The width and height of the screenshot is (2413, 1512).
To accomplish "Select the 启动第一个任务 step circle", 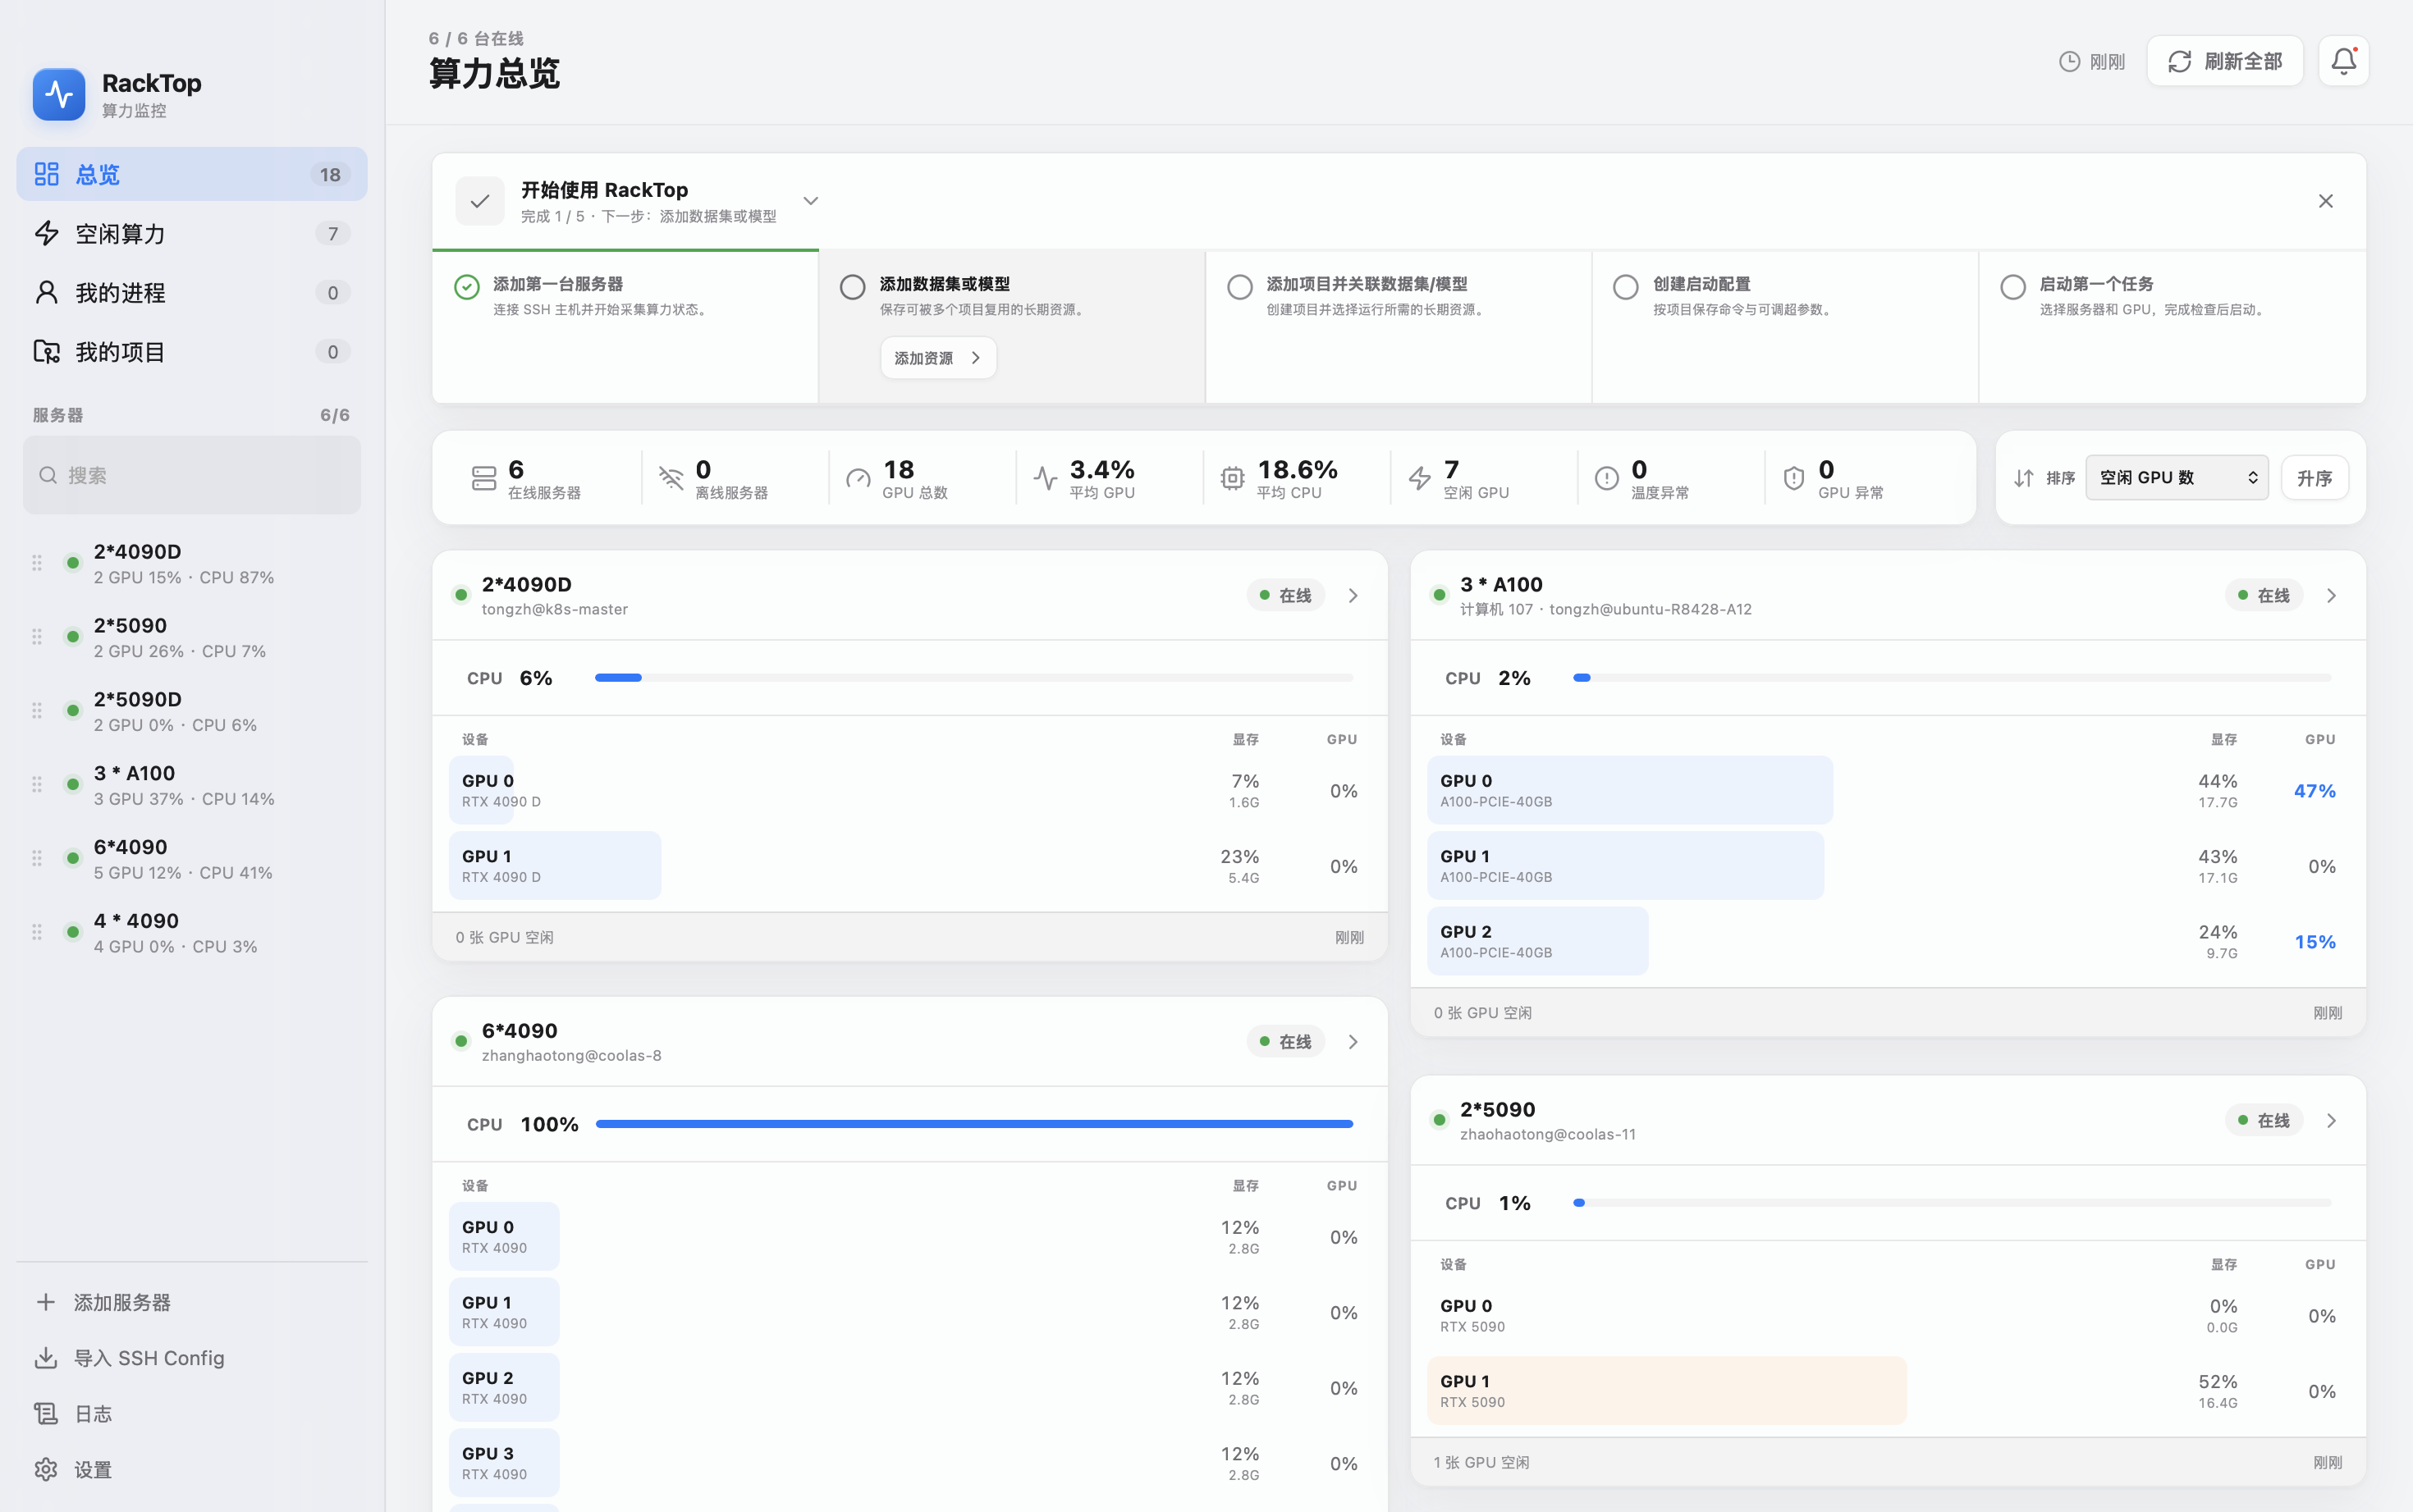I will [x=2012, y=287].
